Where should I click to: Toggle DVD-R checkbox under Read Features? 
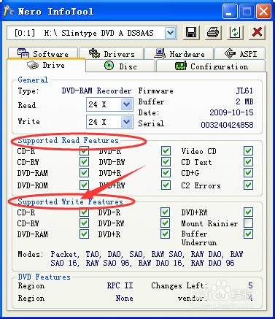click(x=166, y=151)
